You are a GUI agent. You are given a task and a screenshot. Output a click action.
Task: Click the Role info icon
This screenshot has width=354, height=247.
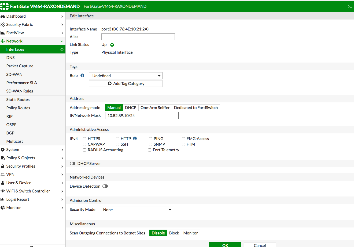(82, 76)
